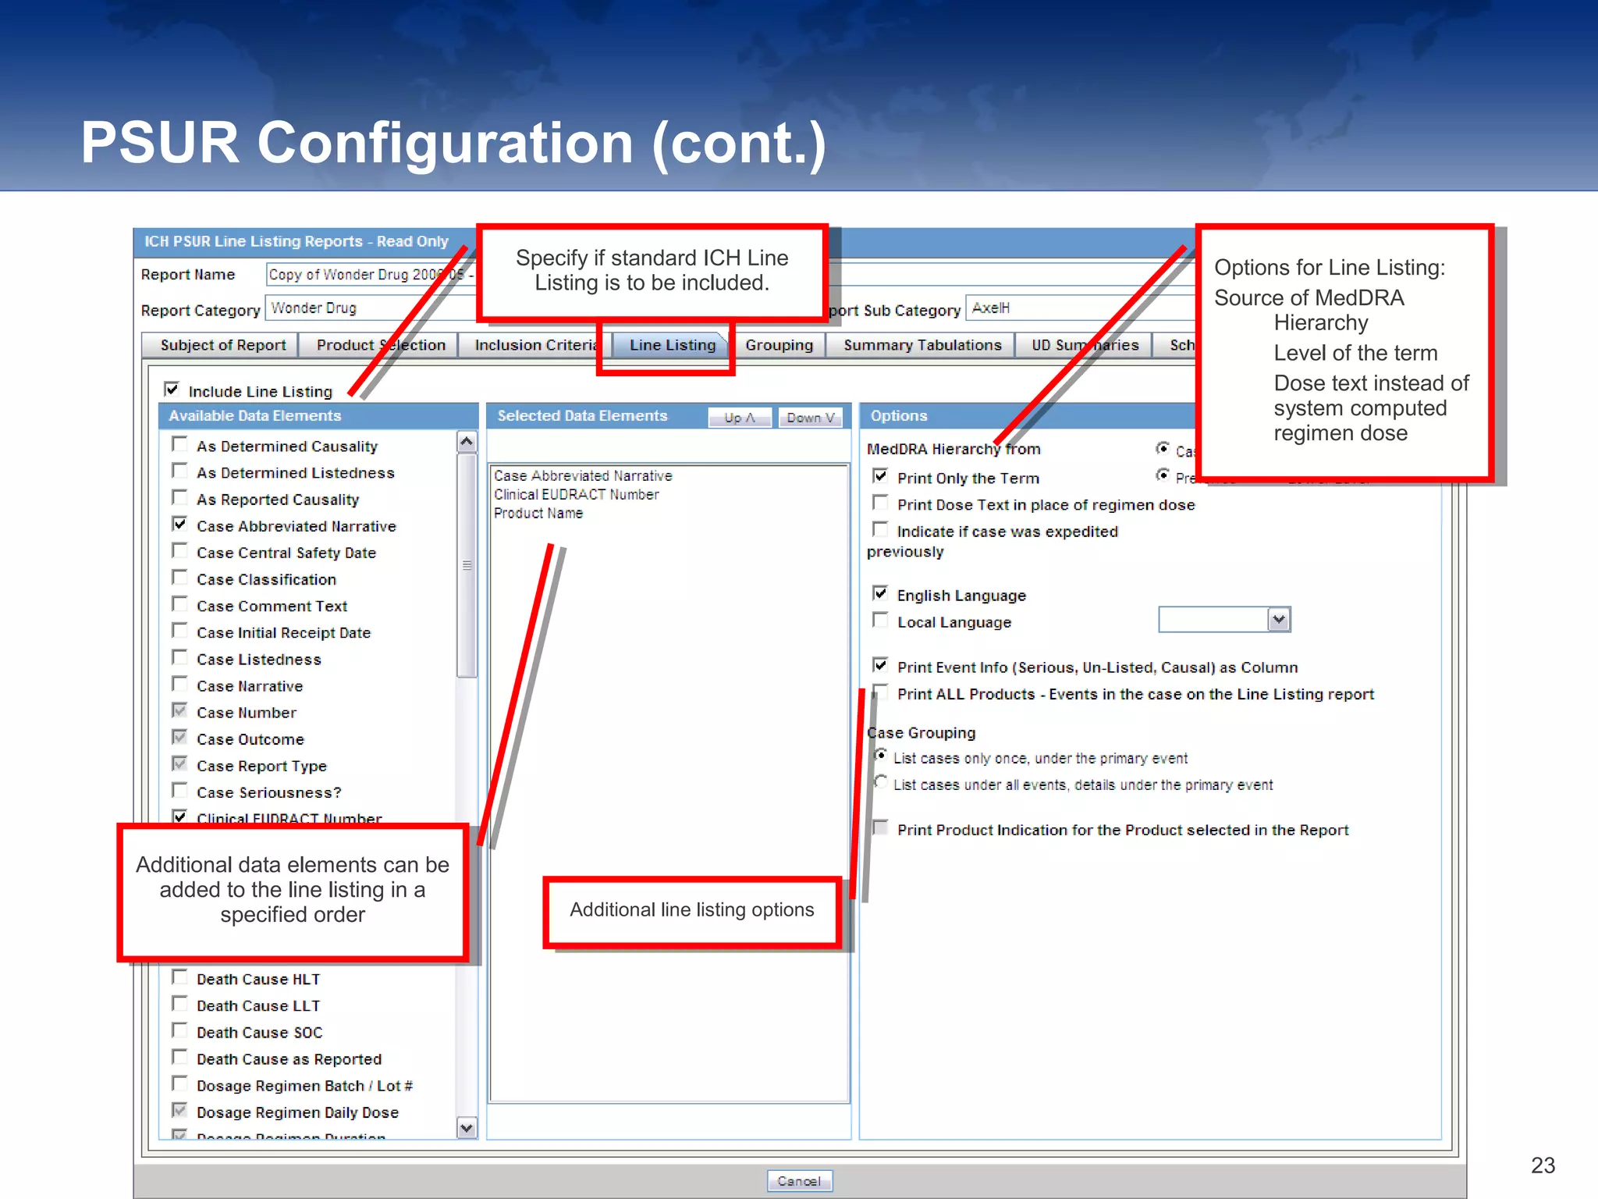This screenshot has width=1598, height=1199.
Task: Select Case Abbreviated Narrative in Selected Elements
Action: tap(583, 475)
